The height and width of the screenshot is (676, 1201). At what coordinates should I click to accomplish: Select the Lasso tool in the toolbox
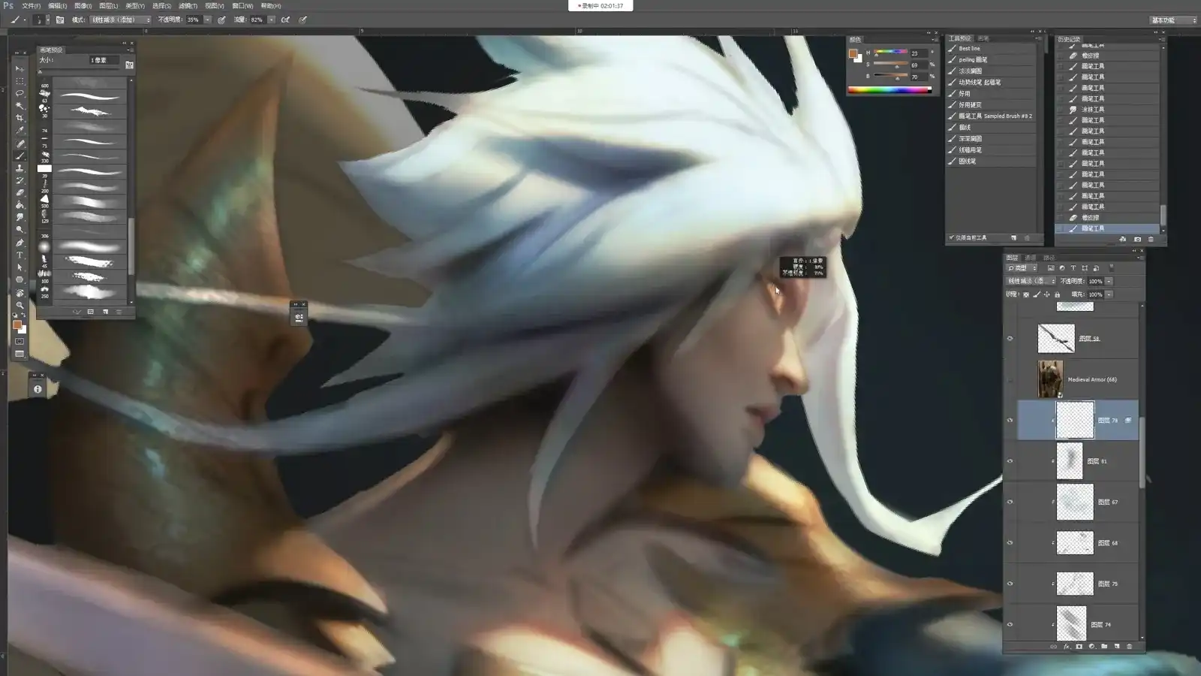coord(20,93)
